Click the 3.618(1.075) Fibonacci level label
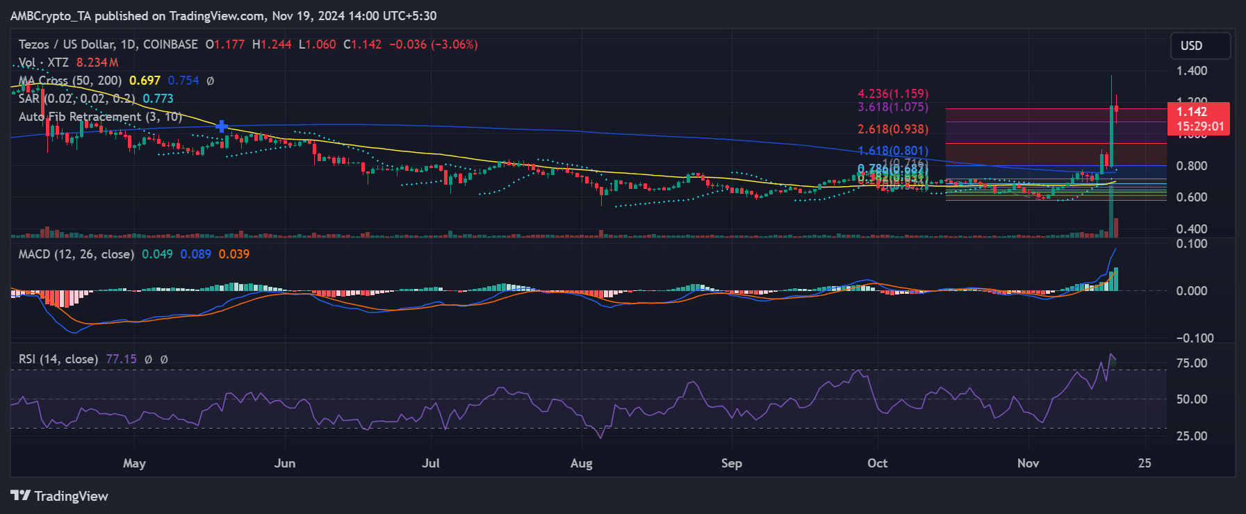This screenshot has height=514, width=1246. point(893,107)
